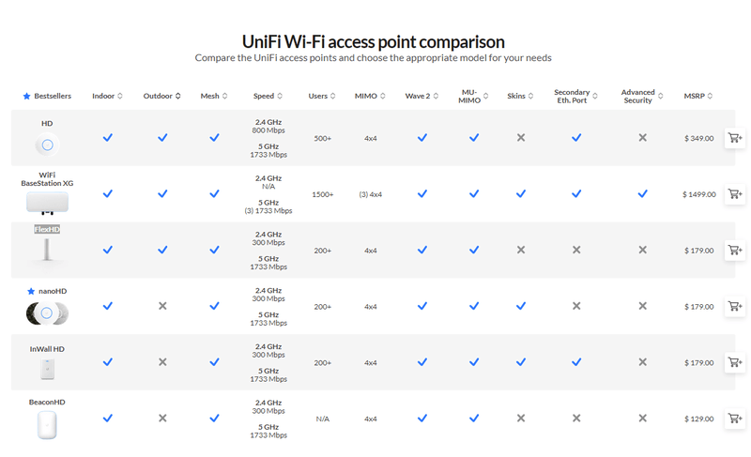Sort table by Speed column
The image size is (751, 457).
268,96
